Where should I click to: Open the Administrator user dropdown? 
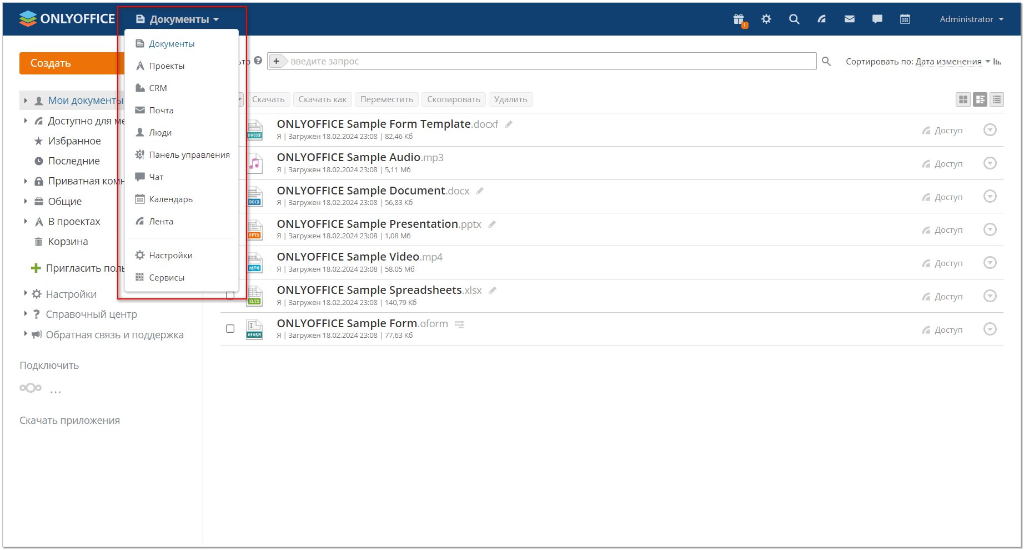971,19
